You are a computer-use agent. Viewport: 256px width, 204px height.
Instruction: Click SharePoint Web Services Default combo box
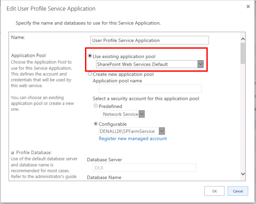150,64
